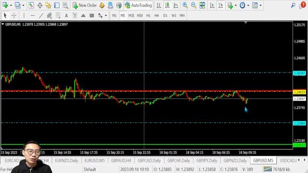This screenshot has height=173, width=308.
Task: Expand the Profiles dropdown arrow
Action: coord(24,5)
